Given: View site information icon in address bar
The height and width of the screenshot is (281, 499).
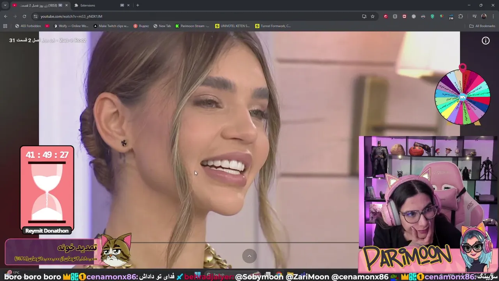Looking at the screenshot, I should point(35,16).
